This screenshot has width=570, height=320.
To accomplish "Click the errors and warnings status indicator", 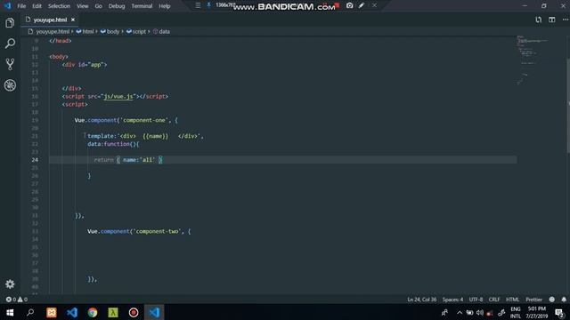I will 16,300.
